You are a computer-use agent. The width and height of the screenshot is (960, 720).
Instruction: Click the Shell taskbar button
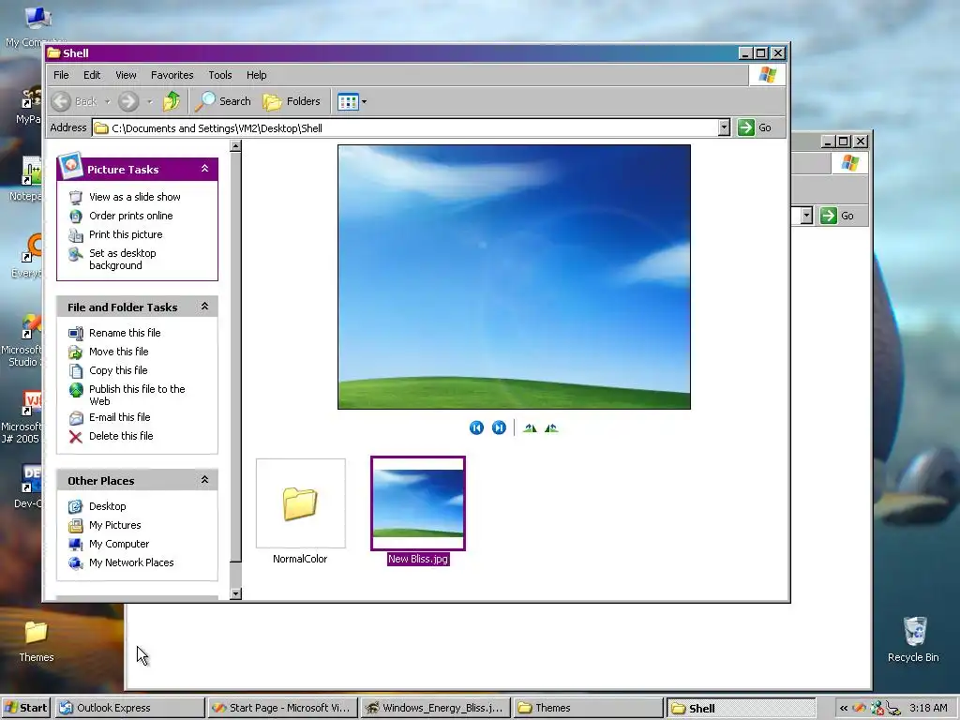[741, 708]
